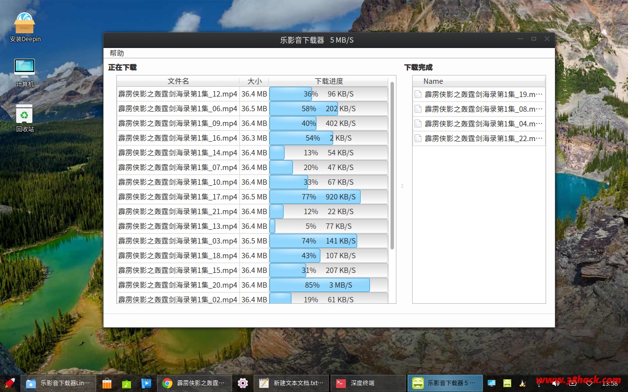This screenshot has height=392, width=628.
Task: Open the 安装Deepin desktop icon
Action: 25,28
